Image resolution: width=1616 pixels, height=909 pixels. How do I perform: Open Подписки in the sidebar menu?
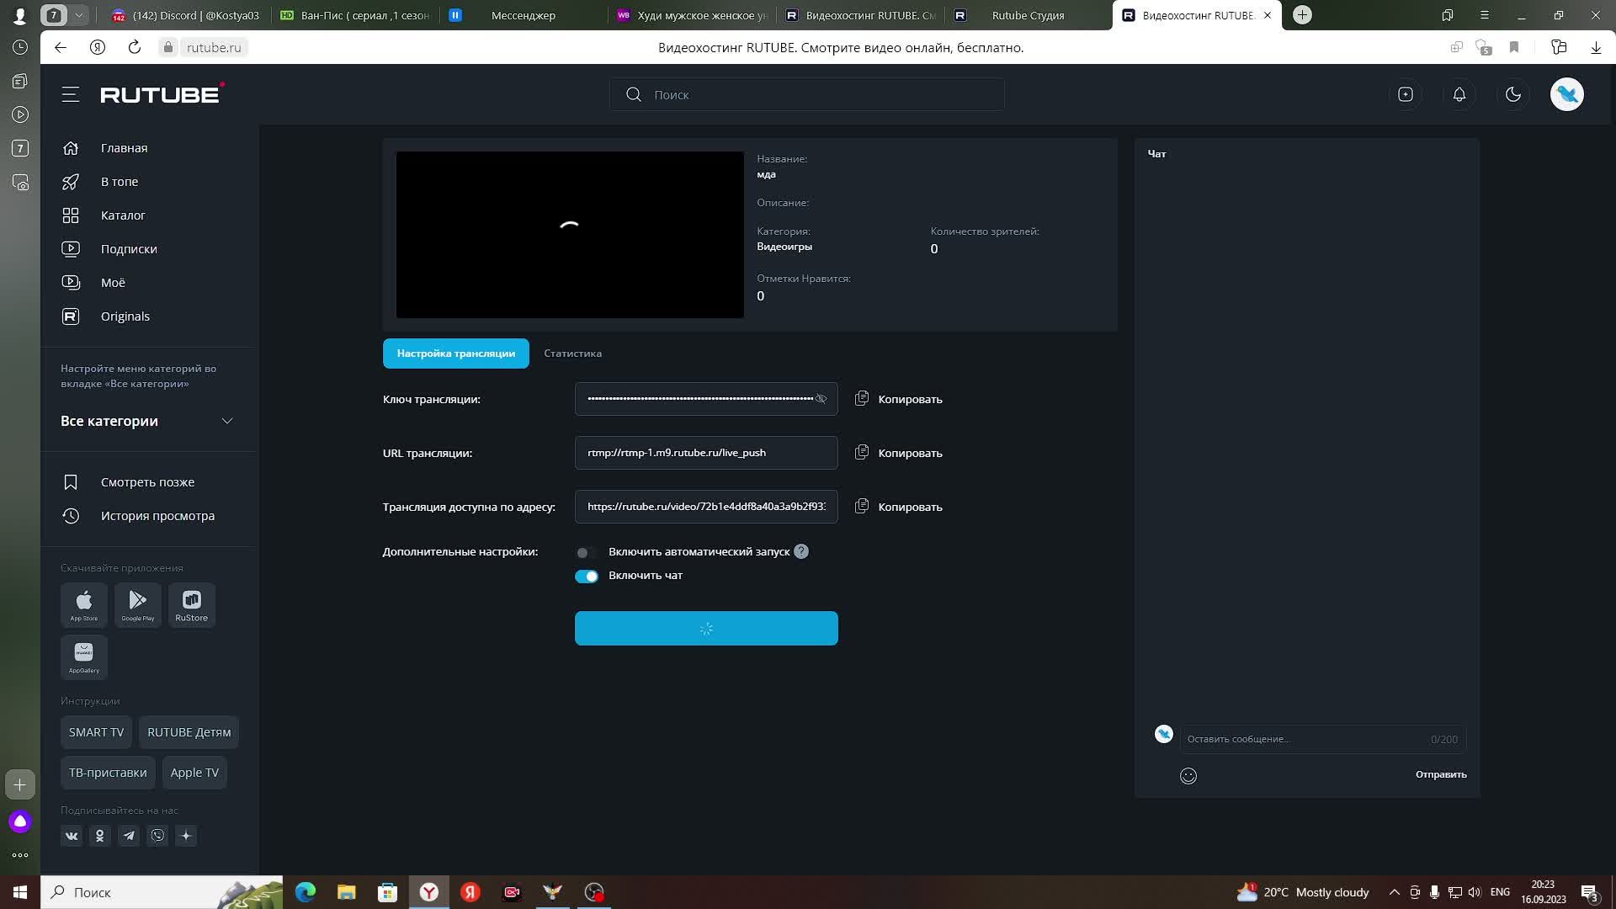click(x=129, y=249)
